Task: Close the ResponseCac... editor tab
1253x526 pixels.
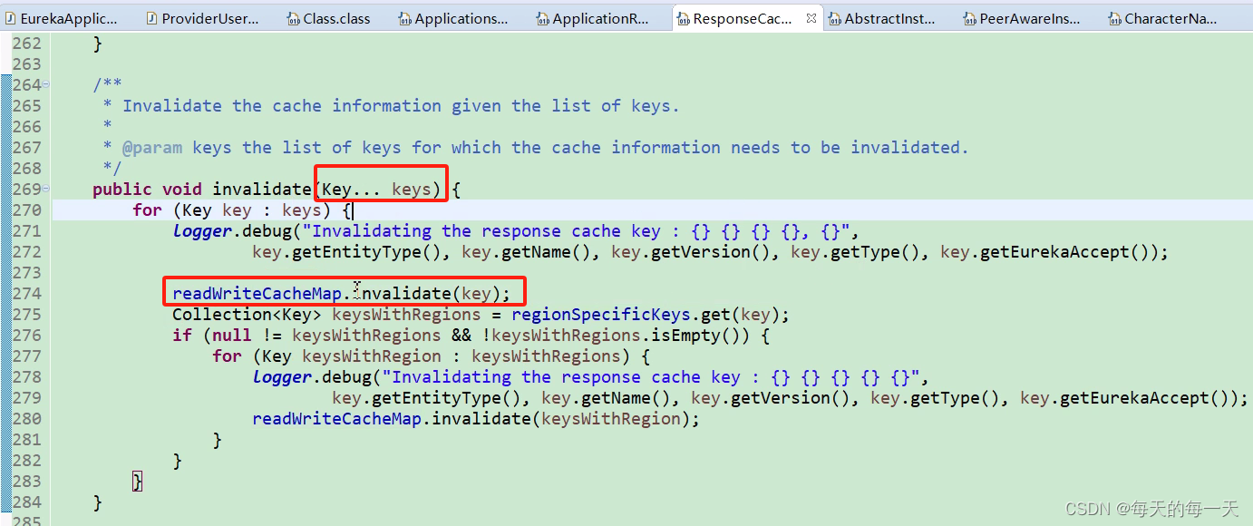Action: click(811, 18)
